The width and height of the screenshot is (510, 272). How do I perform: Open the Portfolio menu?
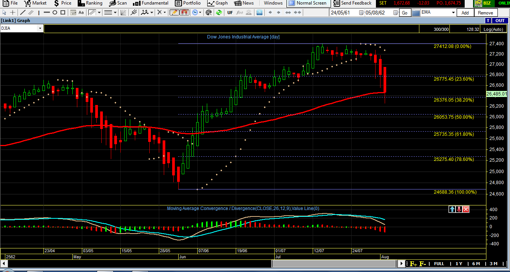[188, 3]
